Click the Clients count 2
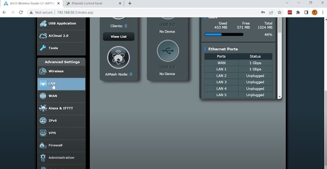The width and height of the screenshot is (327, 169). (x=126, y=26)
